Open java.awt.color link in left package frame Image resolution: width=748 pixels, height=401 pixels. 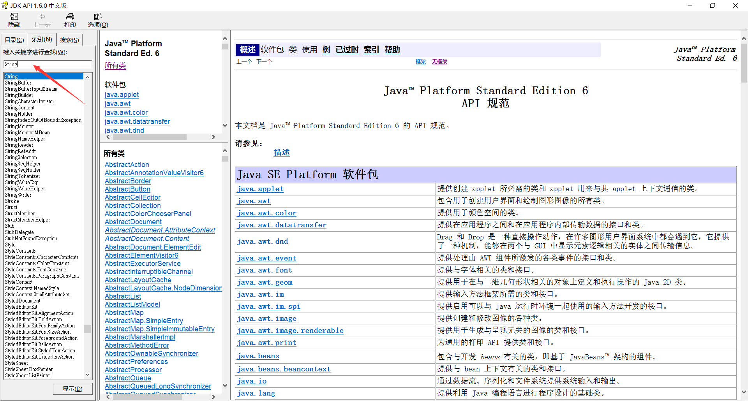coord(126,113)
